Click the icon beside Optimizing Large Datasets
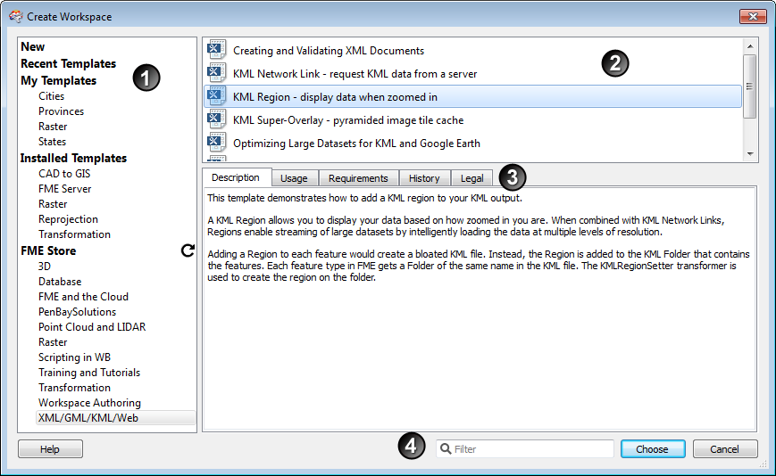 point(217,143)
